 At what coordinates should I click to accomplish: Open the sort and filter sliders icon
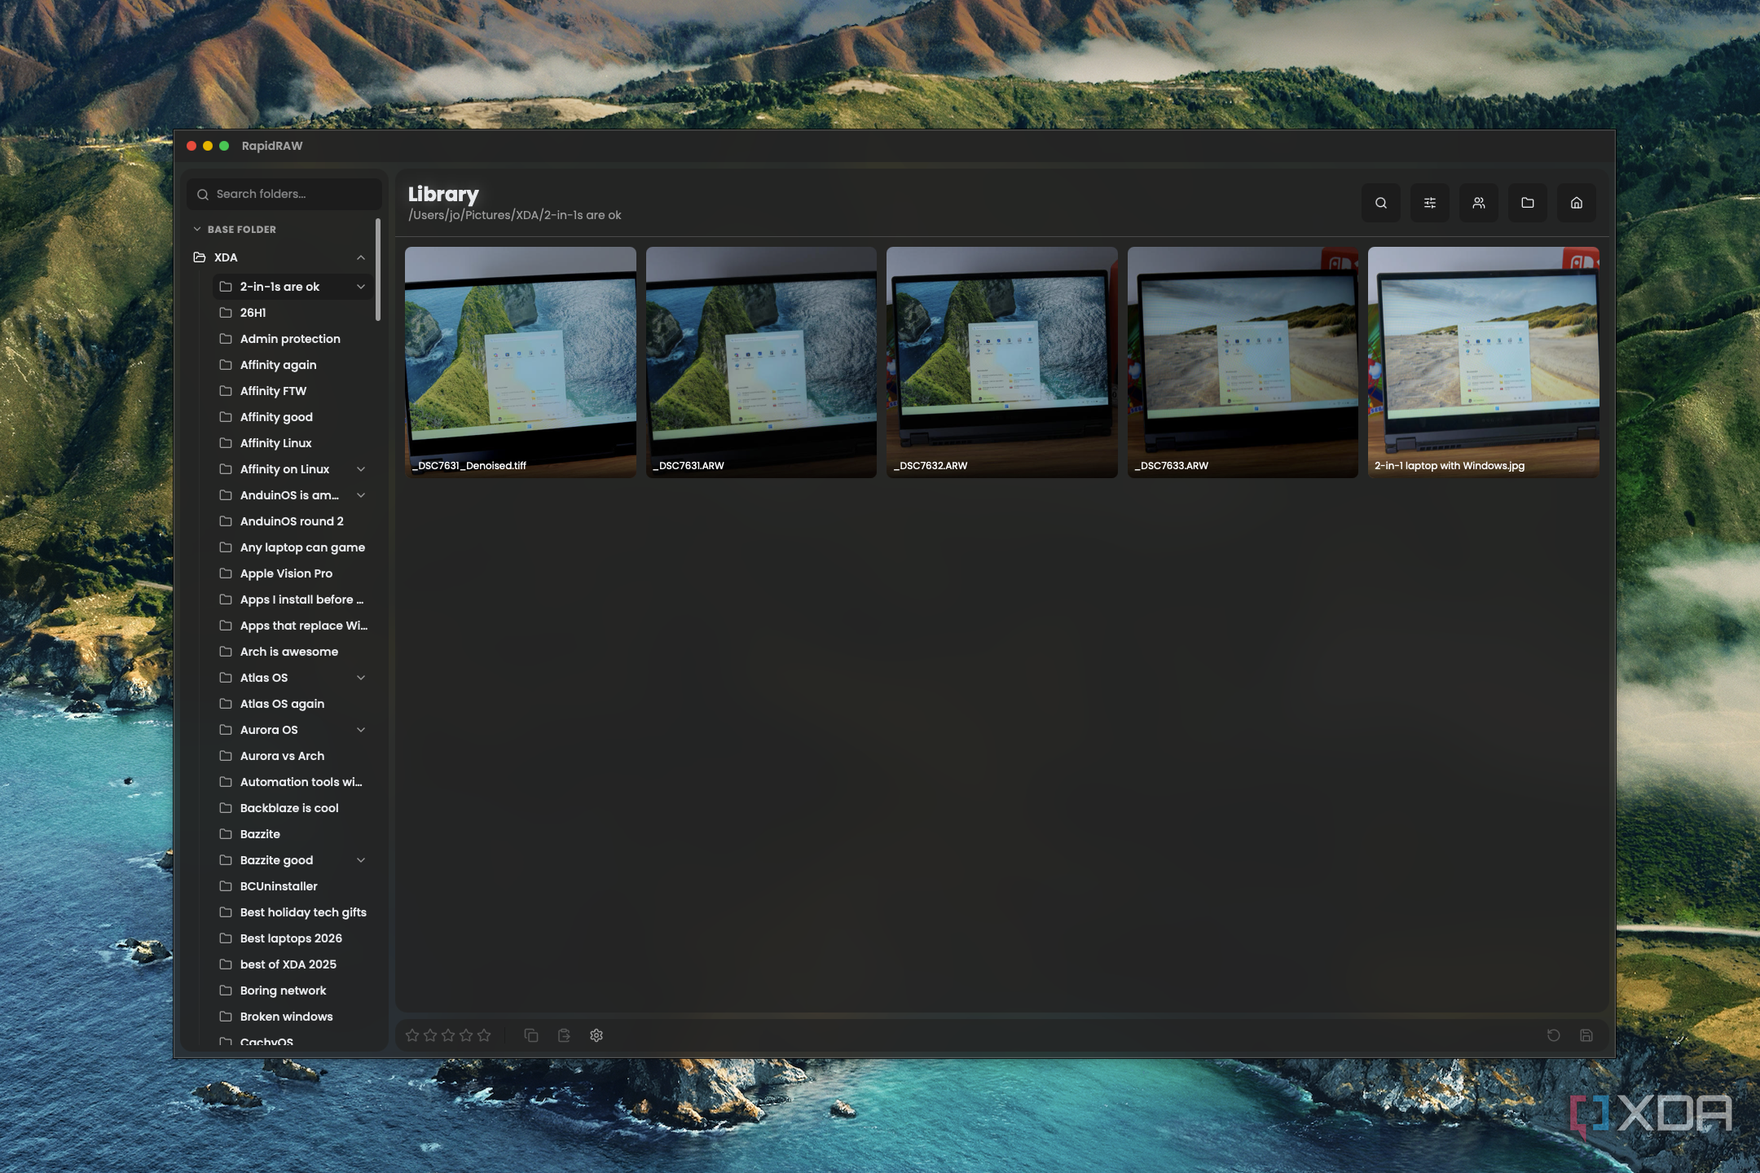point(1430,203)
